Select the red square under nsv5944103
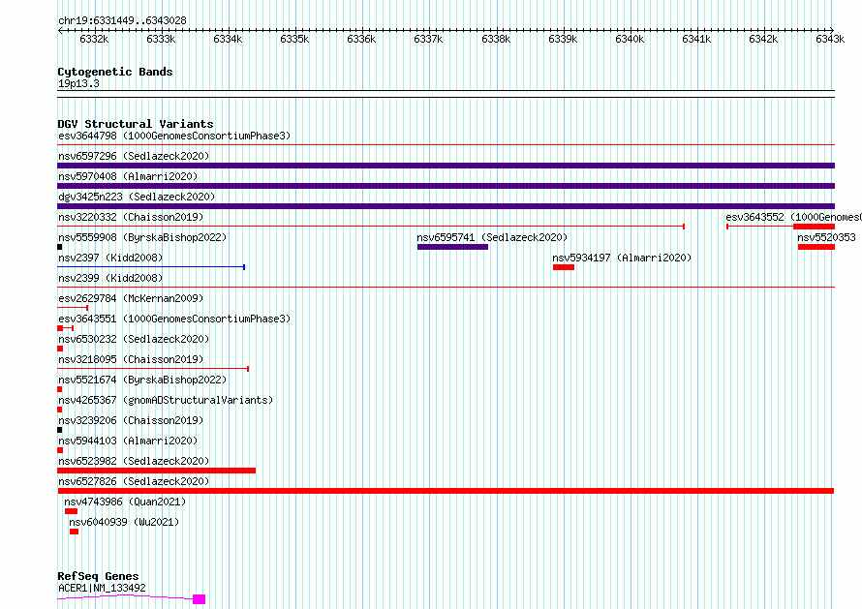Image resolution: width=862 pixels, height=609 pixels. tap(60, 450)
